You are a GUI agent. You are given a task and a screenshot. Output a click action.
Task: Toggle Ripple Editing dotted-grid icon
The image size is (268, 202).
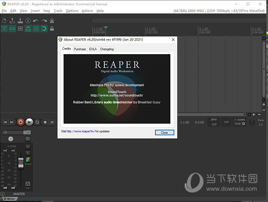tap(20, 28)
